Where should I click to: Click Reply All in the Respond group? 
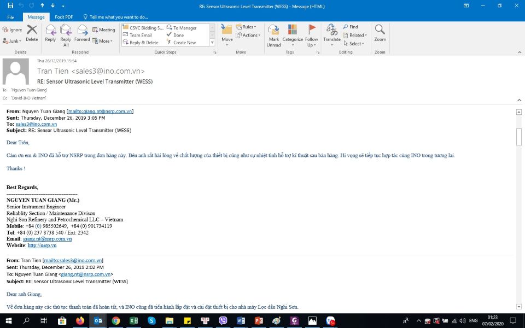tap(66, 34)
